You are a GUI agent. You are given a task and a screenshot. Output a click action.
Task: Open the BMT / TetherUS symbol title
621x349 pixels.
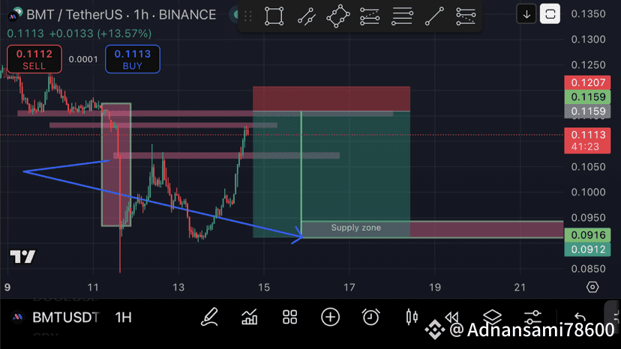pyautogui.click(x=121, y=15)
